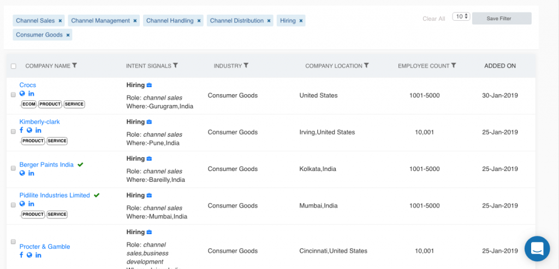Open the Industry column filter icon
Viewport: 559px width, 269px height.
(246, 65)
